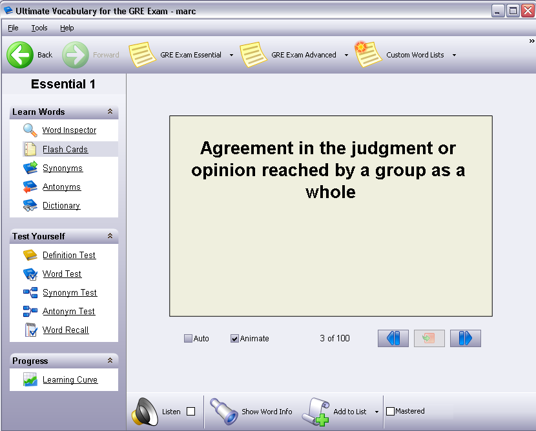Click the Antonym Test diagram icon
This screenshot has width=536, height=431.
point(30,311)
